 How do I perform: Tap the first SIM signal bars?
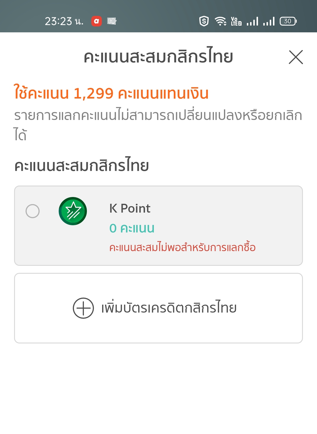[252, 21]
